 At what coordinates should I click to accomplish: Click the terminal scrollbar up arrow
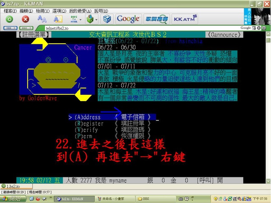pyautogui.click(x=268, y=34)
